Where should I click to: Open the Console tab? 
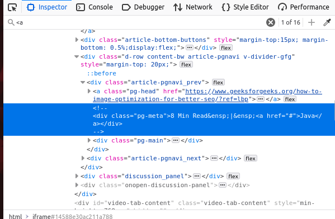95,7
